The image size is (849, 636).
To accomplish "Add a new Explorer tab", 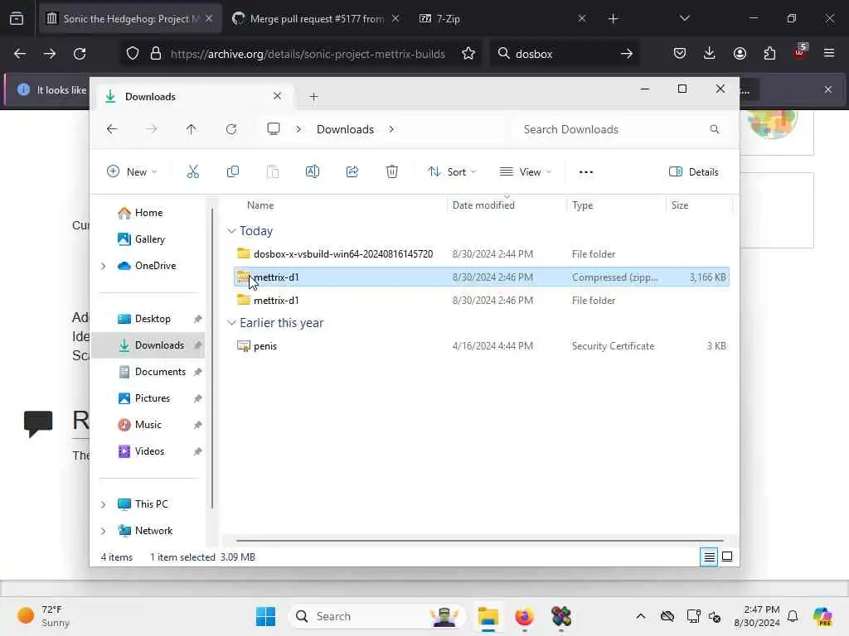I will click(313, 97).
